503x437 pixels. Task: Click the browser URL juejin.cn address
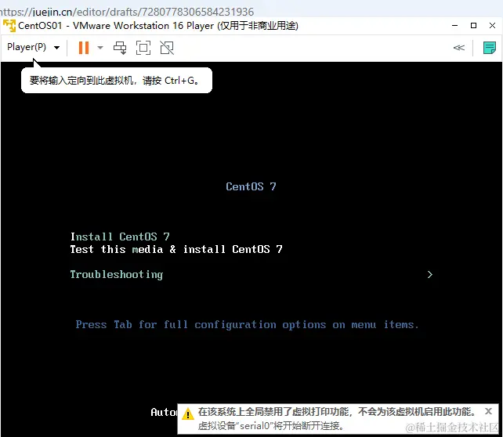[127, 12]
